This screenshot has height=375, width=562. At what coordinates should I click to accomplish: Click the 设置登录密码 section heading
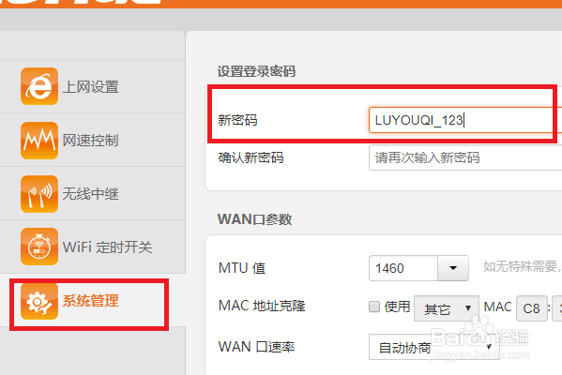(256, 71)
